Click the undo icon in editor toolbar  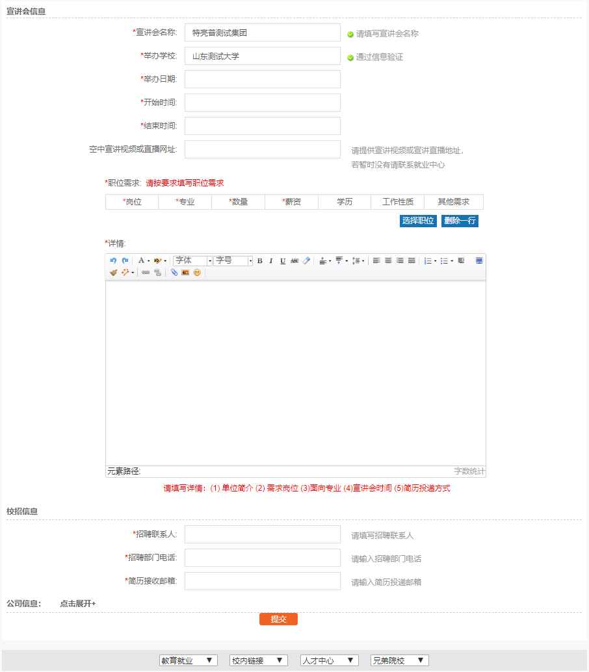(113, 260)
